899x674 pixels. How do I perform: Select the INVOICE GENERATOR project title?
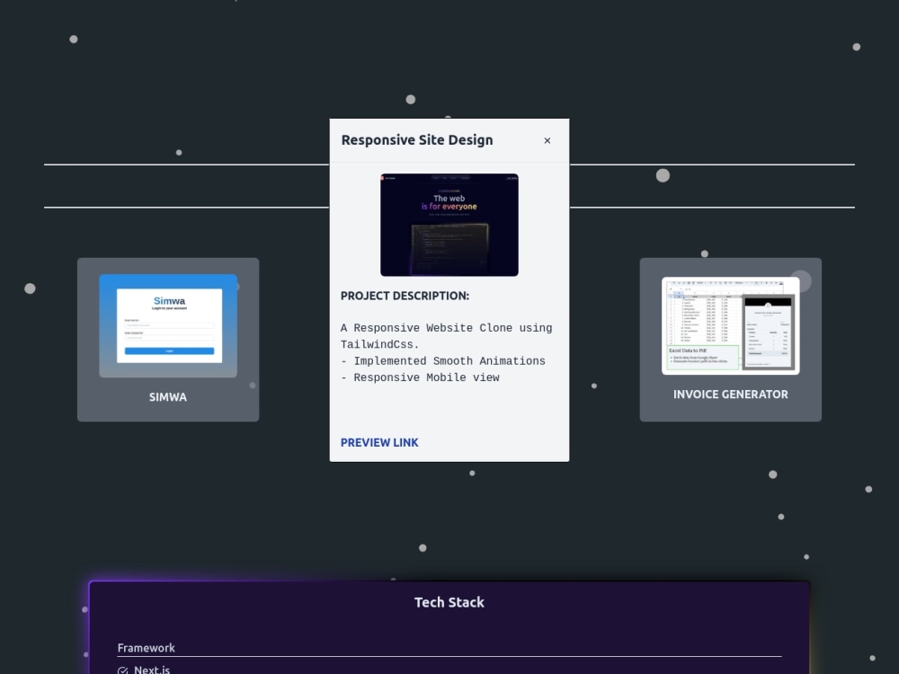click(730, 394)
